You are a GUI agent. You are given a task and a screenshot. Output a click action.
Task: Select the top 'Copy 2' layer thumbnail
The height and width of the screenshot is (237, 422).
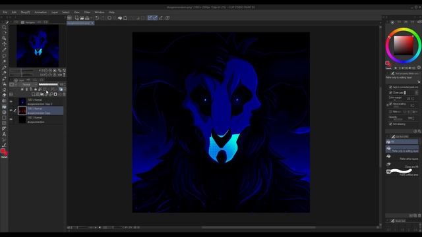[22, 101]
